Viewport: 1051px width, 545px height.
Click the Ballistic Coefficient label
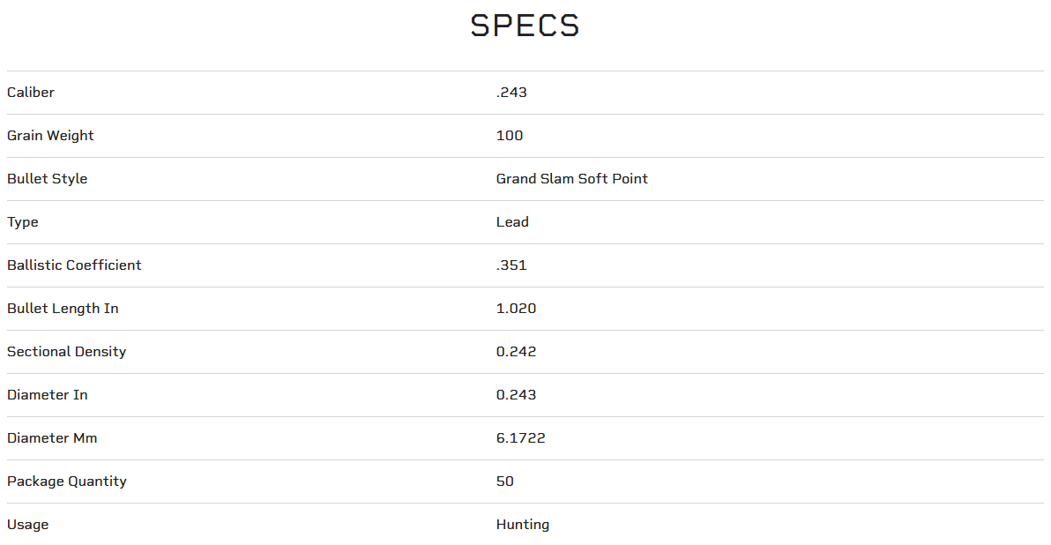coord(74,265)
